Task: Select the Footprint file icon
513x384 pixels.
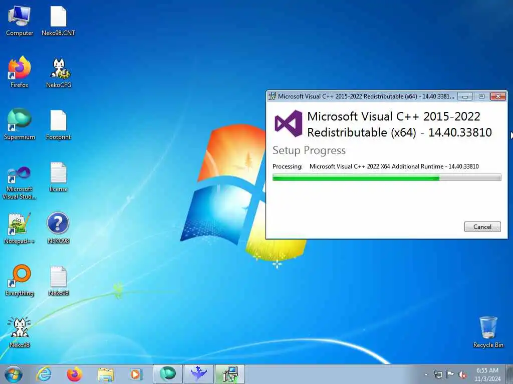Action: [x=58, y=124]
